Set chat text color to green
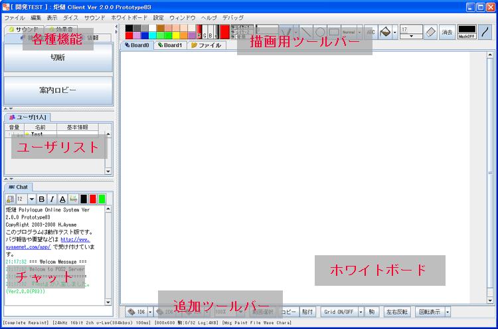Image resolution: width=498 pixels, height=329 pixels. point(102,199)
